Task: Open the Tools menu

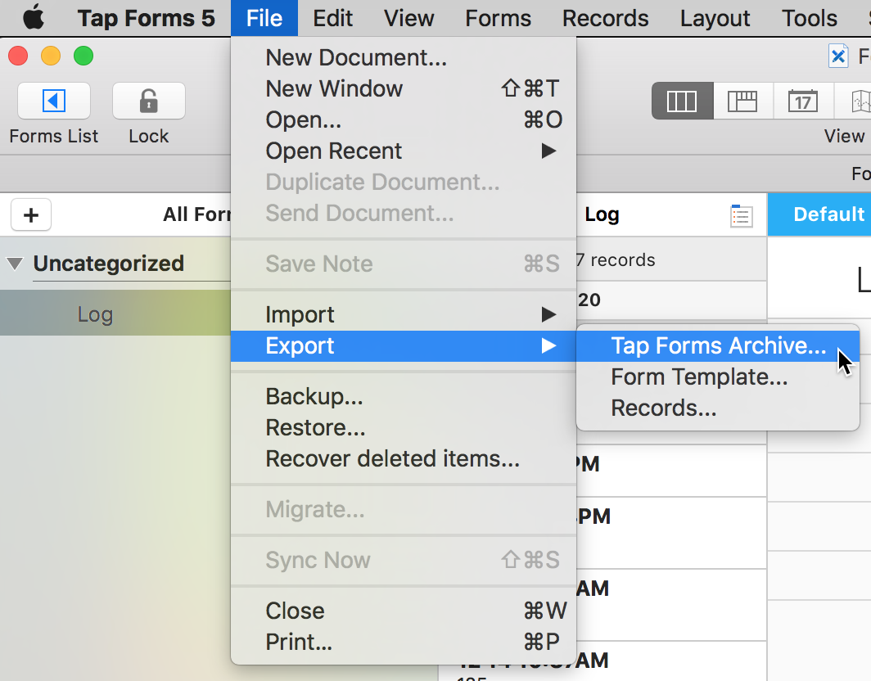Action: coord(810,18)
